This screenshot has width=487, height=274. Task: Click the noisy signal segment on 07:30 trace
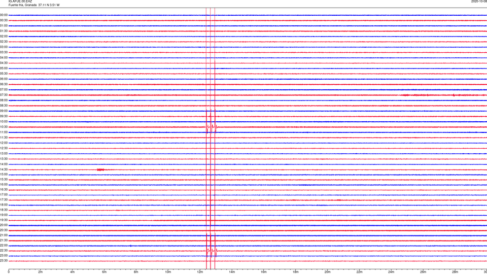click(x=443, y=95)
